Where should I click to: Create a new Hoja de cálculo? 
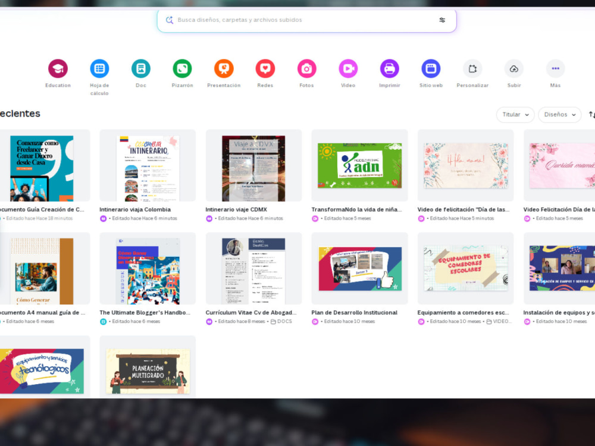pyautogui.click(x=99, y=68)
